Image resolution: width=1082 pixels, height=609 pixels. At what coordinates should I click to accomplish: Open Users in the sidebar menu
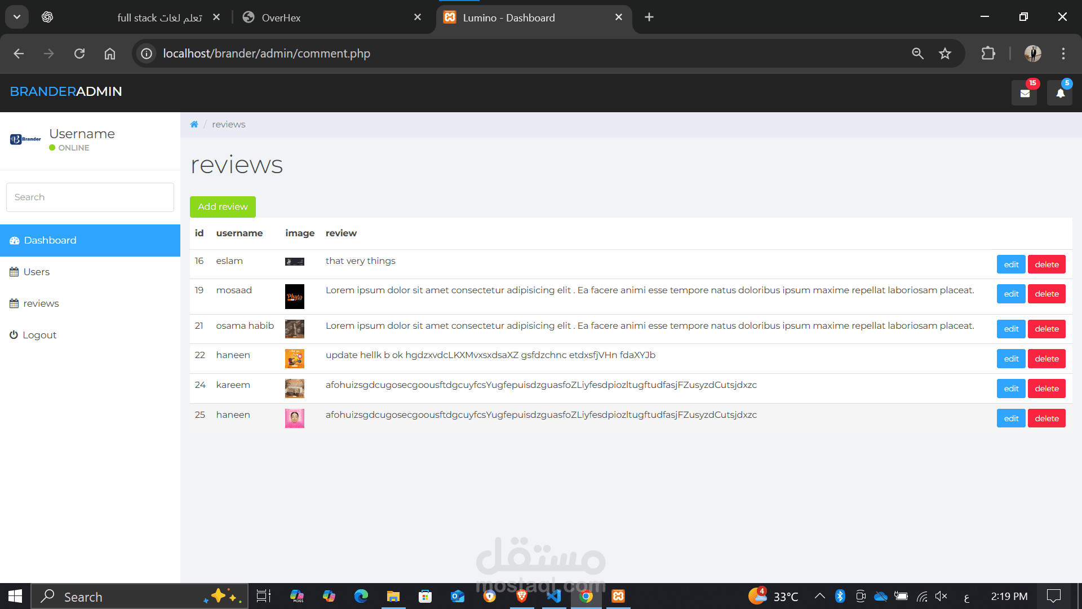coord(37,272)
